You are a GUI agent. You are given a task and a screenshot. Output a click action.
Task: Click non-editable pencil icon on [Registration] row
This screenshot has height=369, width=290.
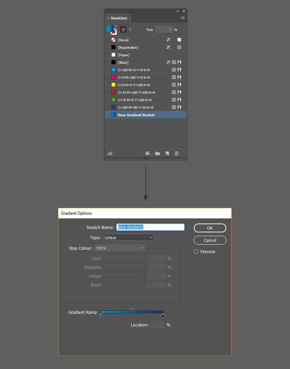coord(168,47)
